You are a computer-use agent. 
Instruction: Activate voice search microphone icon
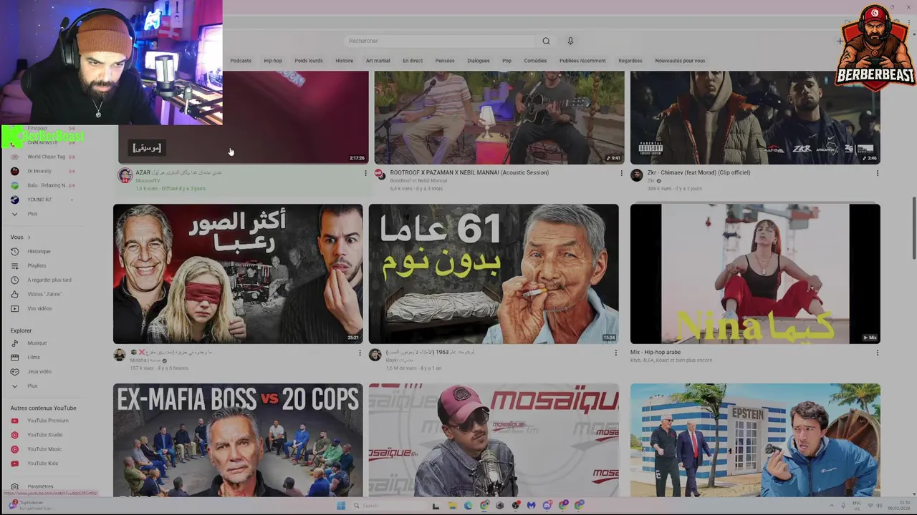coord(570,41)
